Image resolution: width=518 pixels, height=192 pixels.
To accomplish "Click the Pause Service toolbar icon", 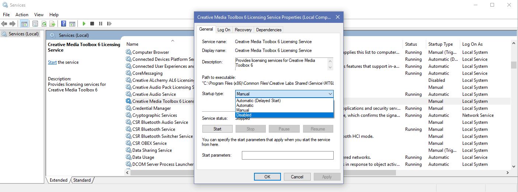I will point(101,24).
